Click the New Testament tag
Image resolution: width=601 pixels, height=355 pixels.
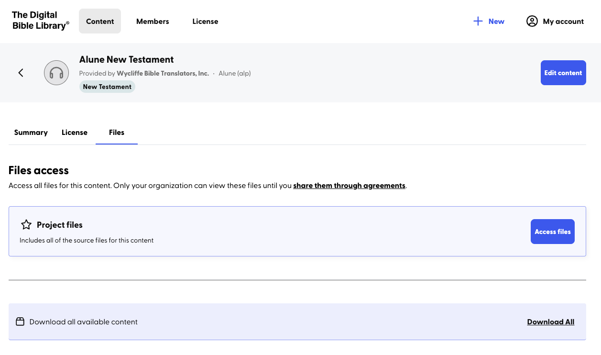pyautogui.click(x=107, y=87)
